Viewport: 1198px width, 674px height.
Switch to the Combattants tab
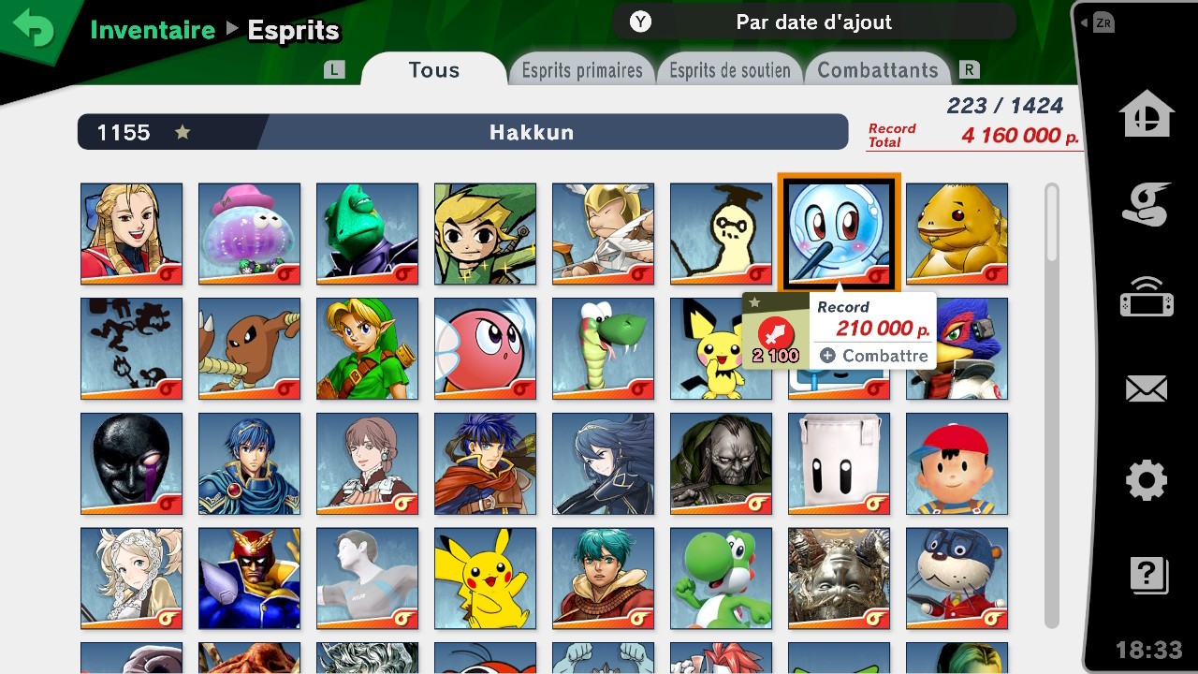click(878, 70)
